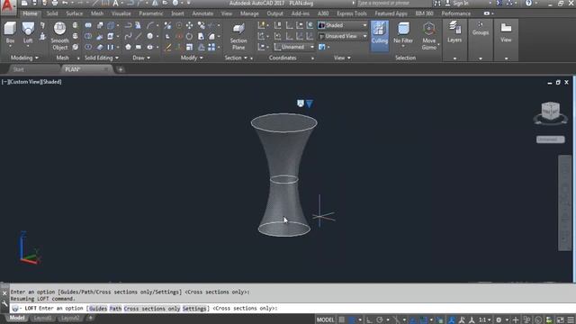Open the Mesh ribbon tab
Screen dimensions: 576x324
(97, 13)
